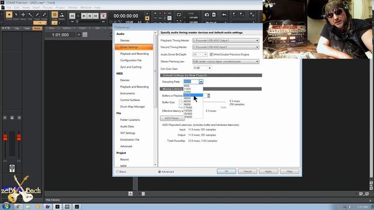Open the Insert menu
The width and height of the screenshot is (374, 210).
[36, 8]
